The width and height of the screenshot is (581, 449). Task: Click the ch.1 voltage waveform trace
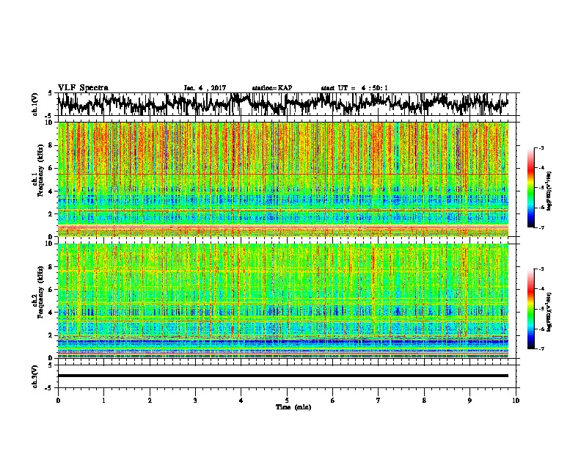pos(283,104)
